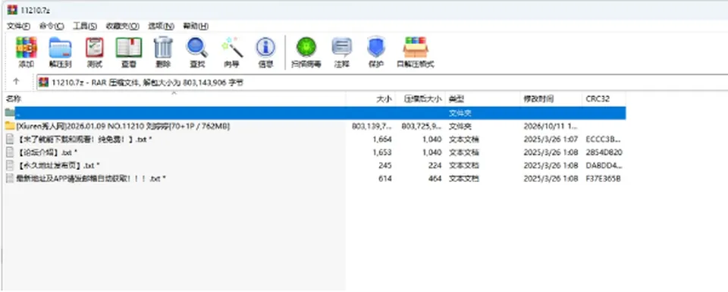Click the size value 614
728x292 pixels.
385,178
